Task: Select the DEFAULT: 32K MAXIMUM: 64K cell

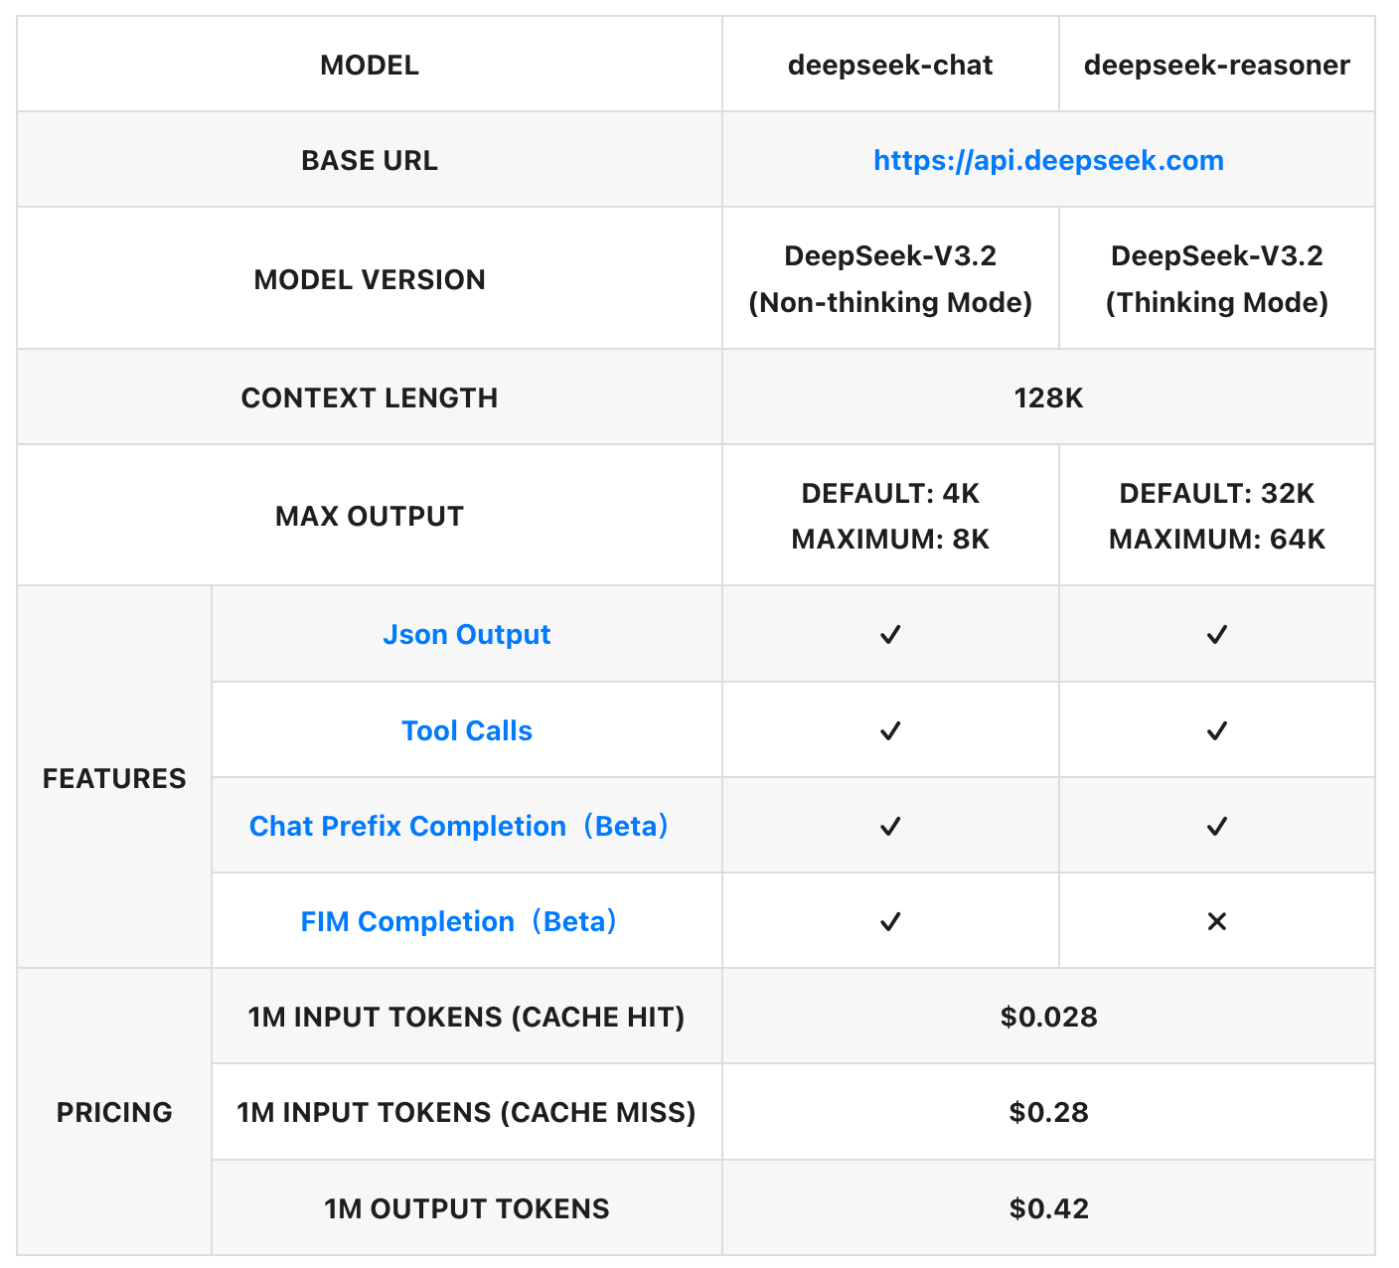Action: [1217, 516]
